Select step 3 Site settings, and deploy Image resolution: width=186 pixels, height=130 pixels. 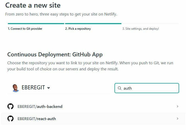click(x=141, y=29)
